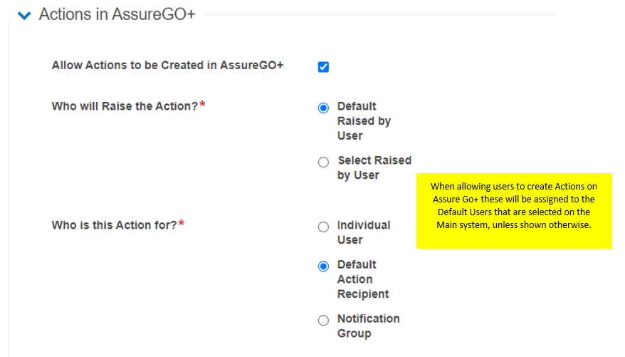The height and width of the screenshot is (357, 625).
Task: Click the Actions in AssureGO+ section title
Action: coord(117,14)
